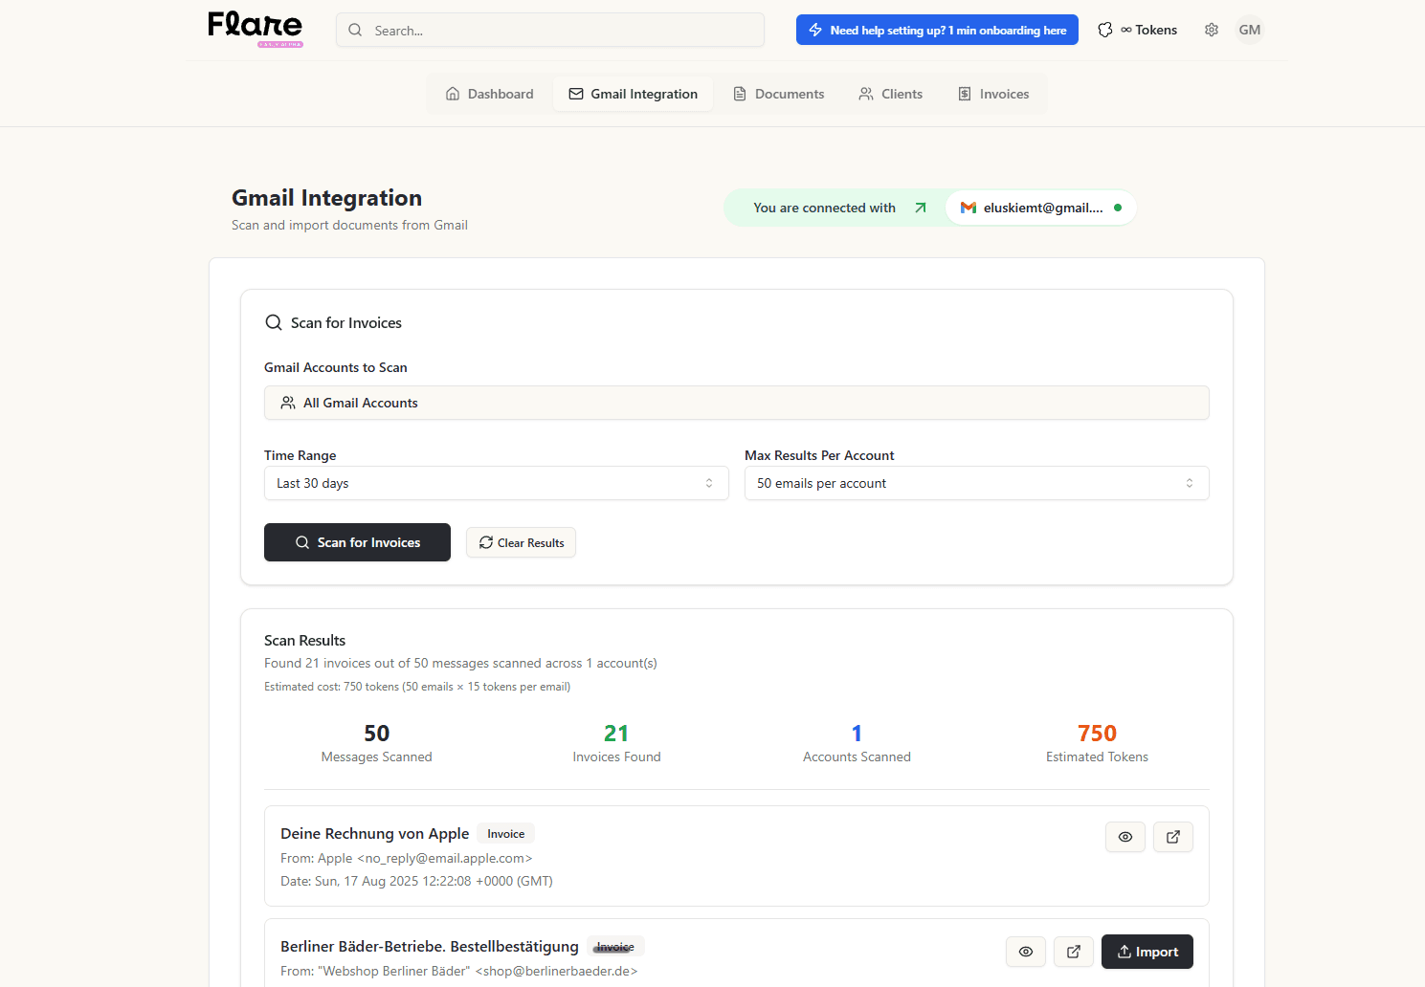Viewport: 1425px width, 987px height.
Task: Click the Invoice badge on Berliner Bäder email
Action: (615, 946)
